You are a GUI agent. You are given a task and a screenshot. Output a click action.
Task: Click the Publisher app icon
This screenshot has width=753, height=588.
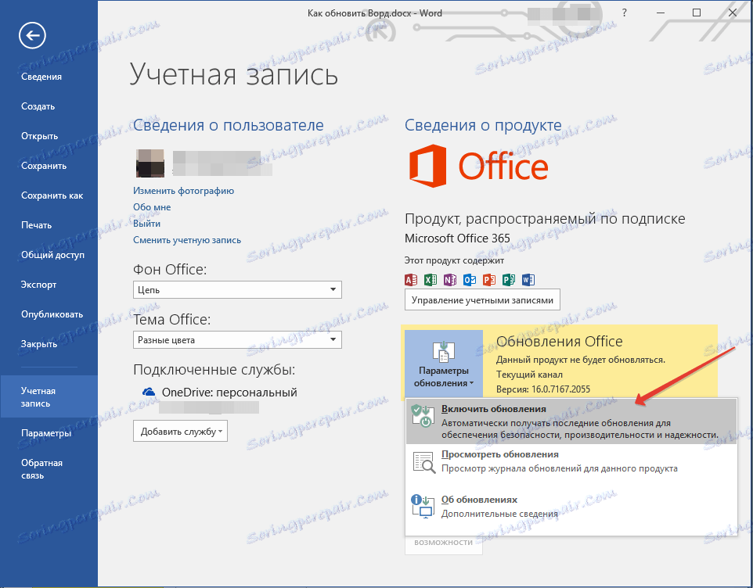(x=509, y=280)
